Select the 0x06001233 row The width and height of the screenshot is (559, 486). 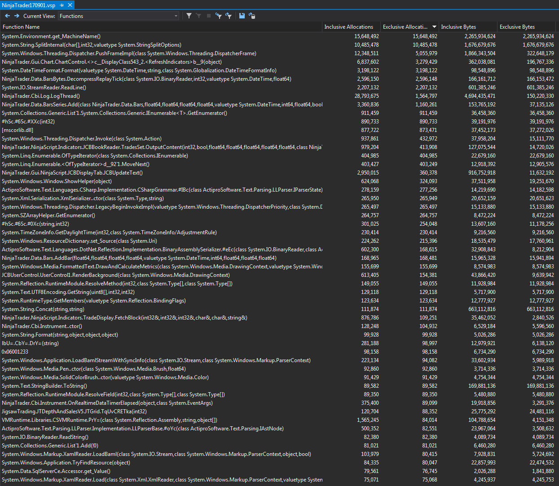[x=278, y=352]
